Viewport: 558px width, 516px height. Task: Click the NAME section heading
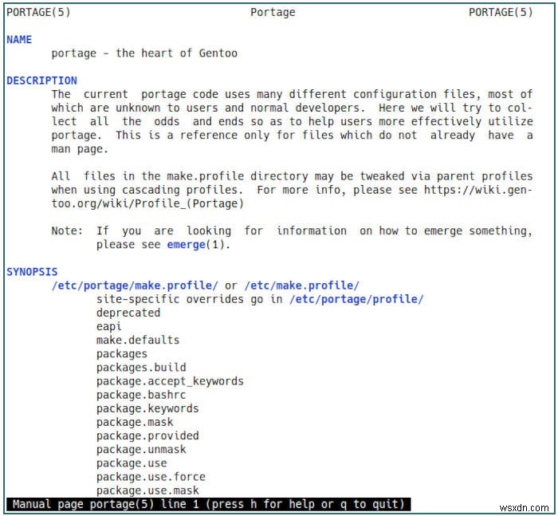(19, 40)
